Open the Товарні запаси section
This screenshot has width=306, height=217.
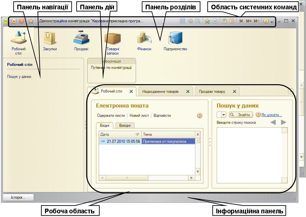[113, 43]
